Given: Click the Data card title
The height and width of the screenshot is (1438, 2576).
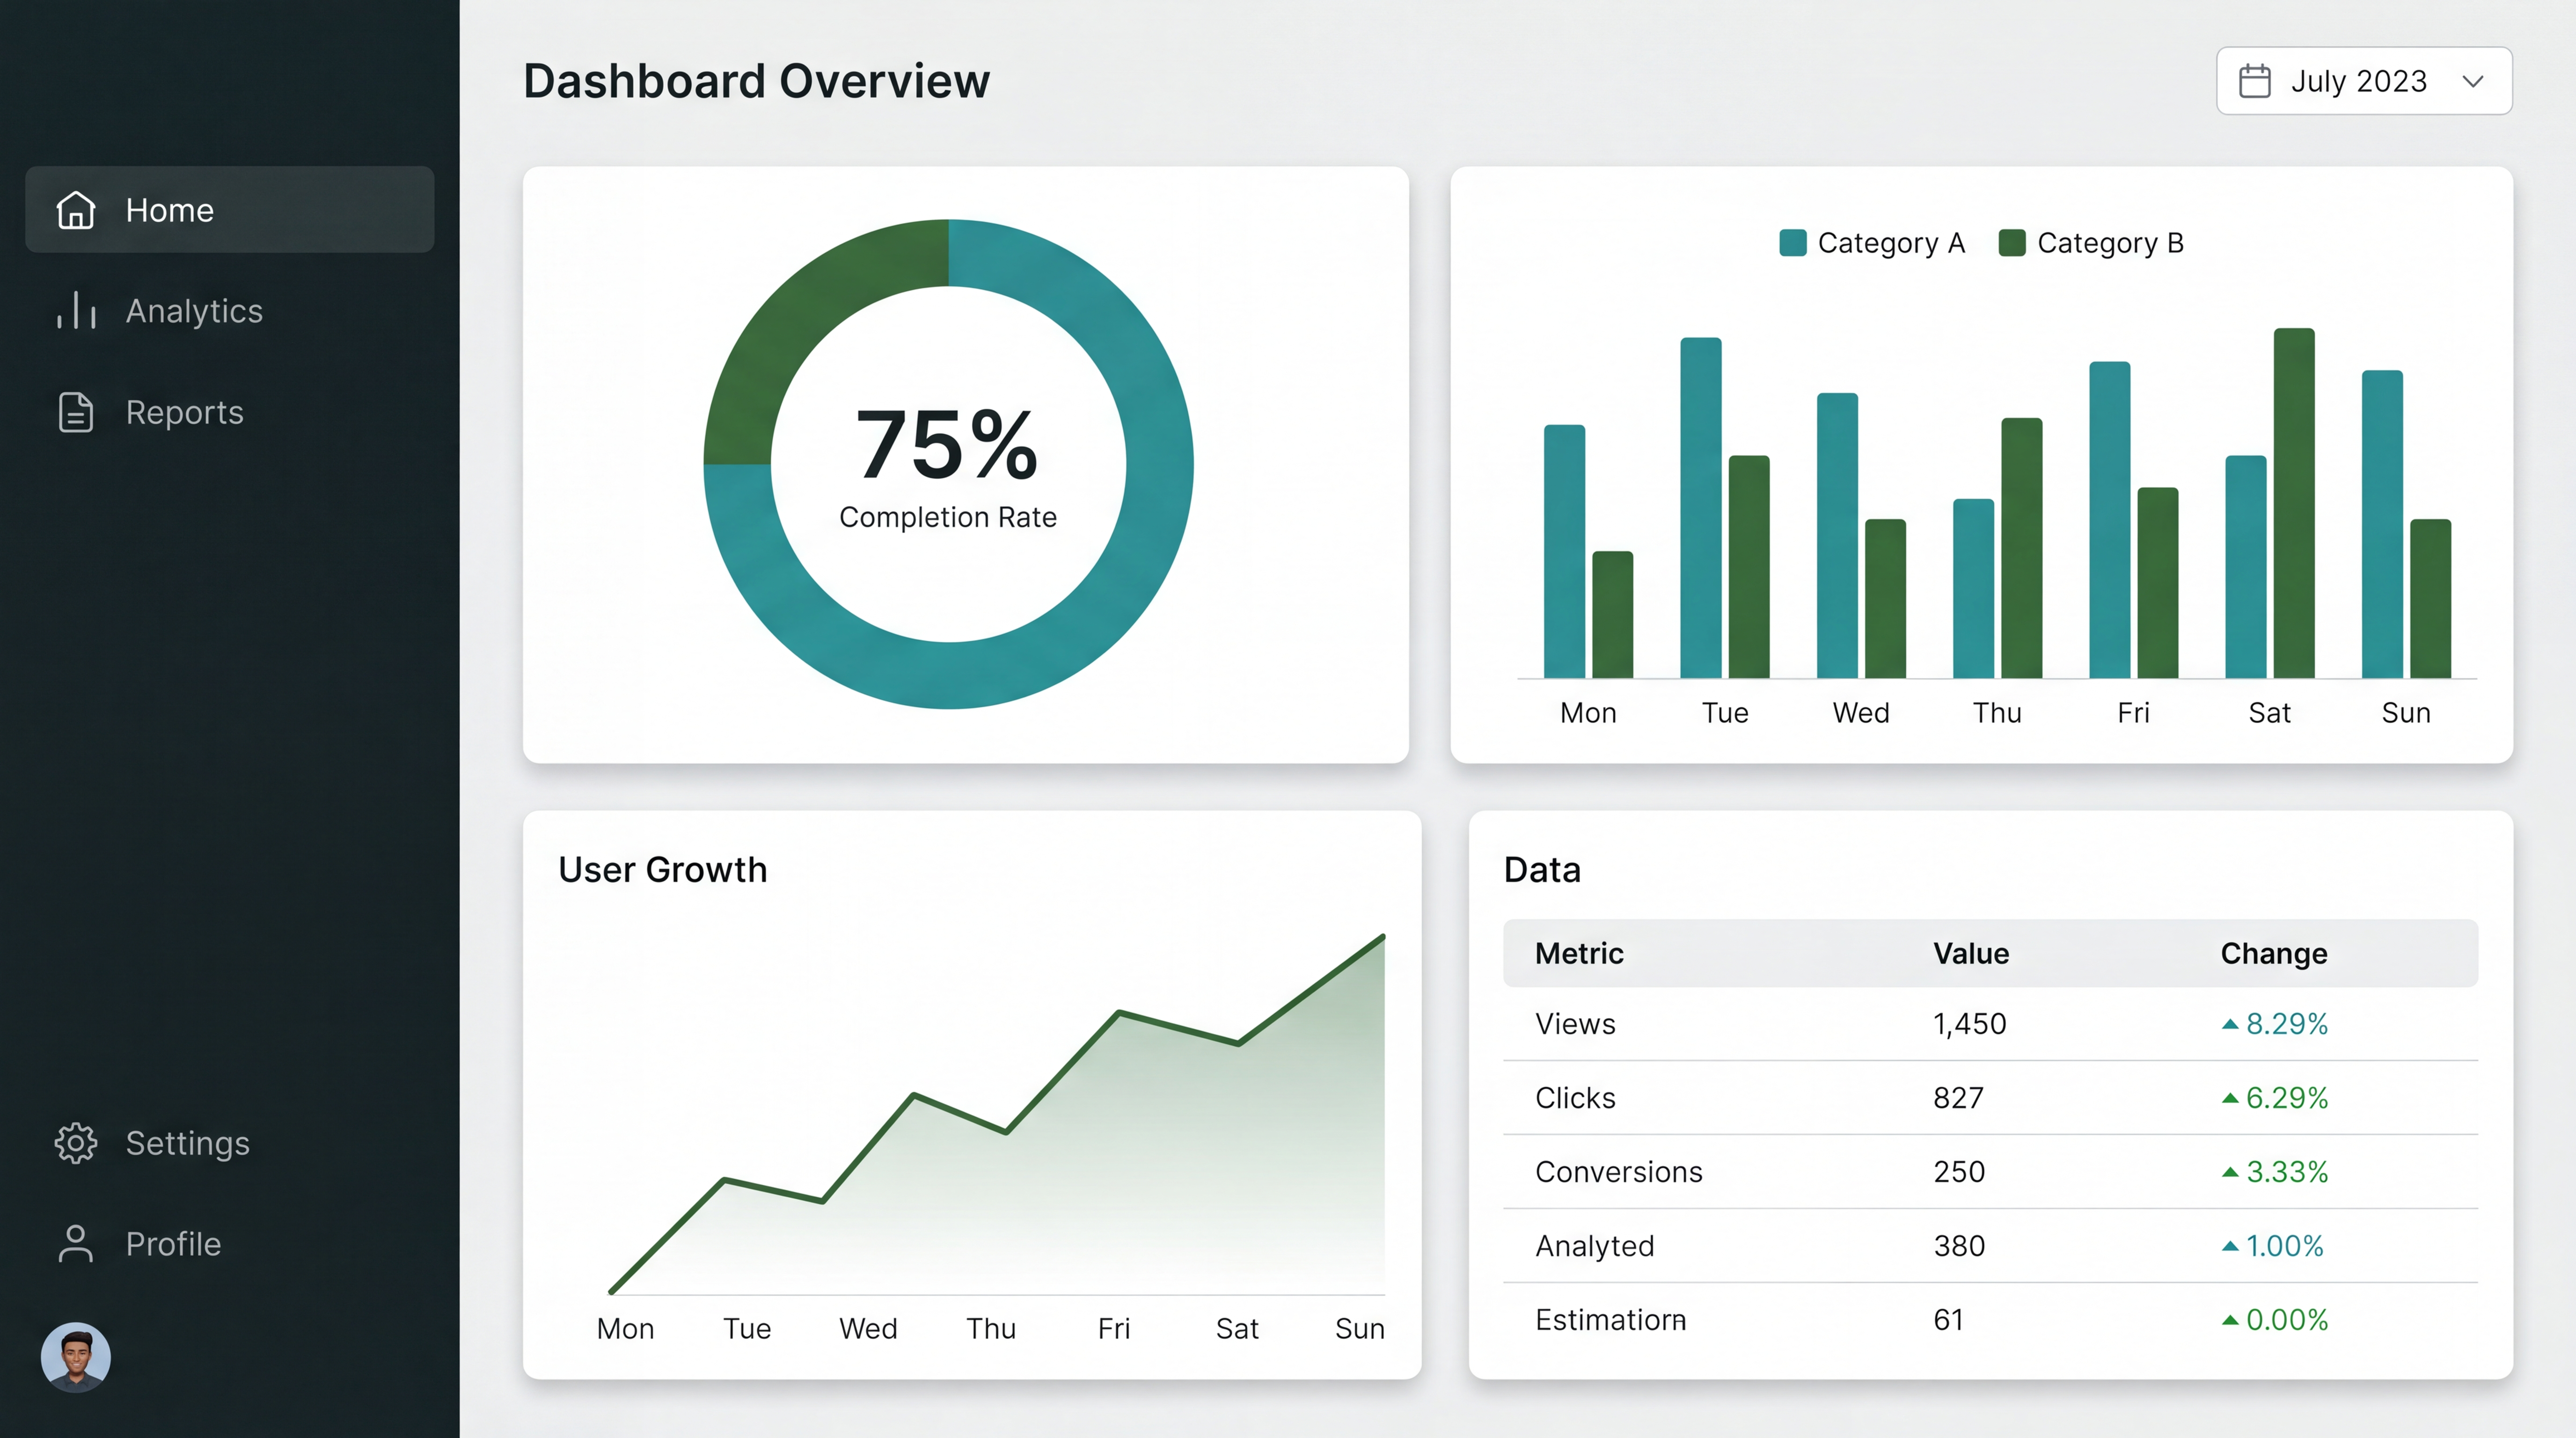Looking at the screenshot, I should [x=1542, y=870].
